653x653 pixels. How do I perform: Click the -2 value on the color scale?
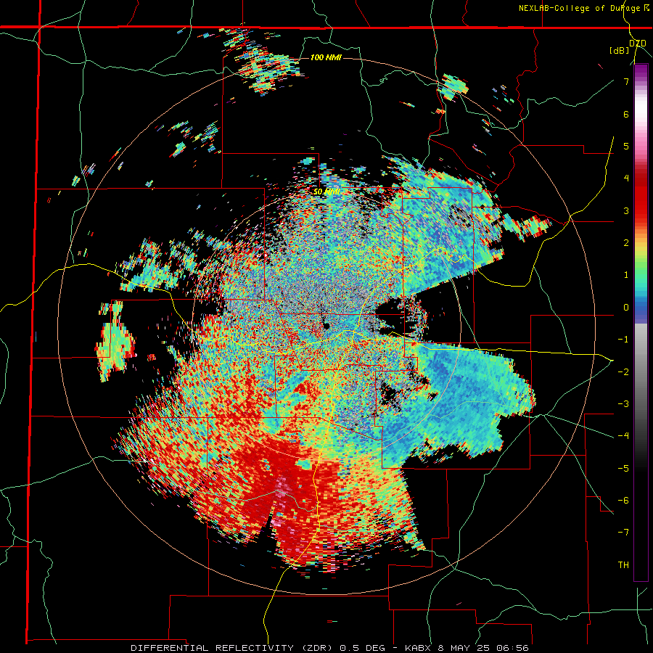[623, 371]
